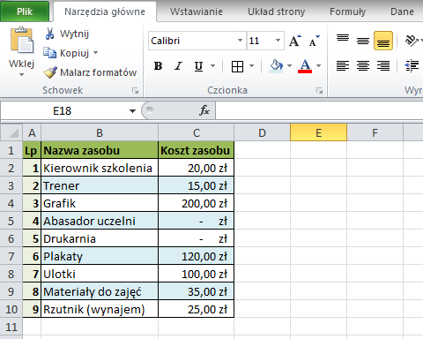The width and height of the screenshot is (423, 339).
Task: Toggle bold formatting
Action: point(158,66)
